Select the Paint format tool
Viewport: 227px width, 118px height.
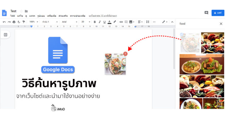pos(24,22)
